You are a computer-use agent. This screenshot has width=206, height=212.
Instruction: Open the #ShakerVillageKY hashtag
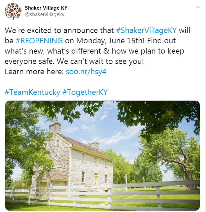(146, 30)
